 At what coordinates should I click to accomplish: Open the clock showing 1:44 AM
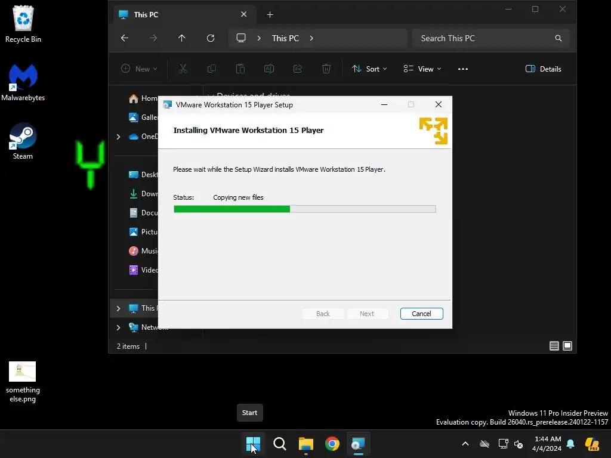coord(547,444)
